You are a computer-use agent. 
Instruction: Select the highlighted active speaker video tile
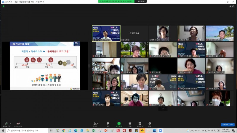(x=106, y=33)
